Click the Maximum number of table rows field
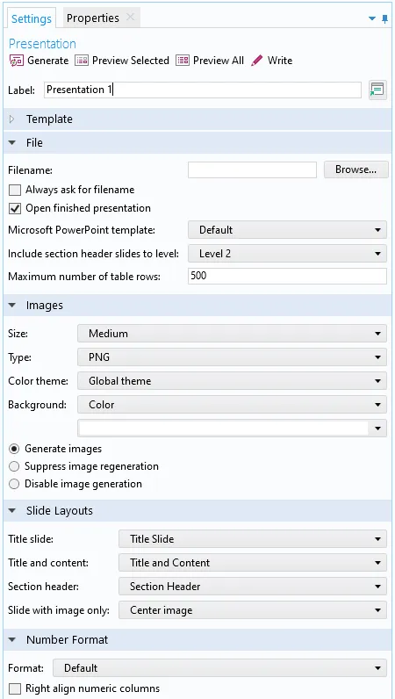 coord(287,276)
